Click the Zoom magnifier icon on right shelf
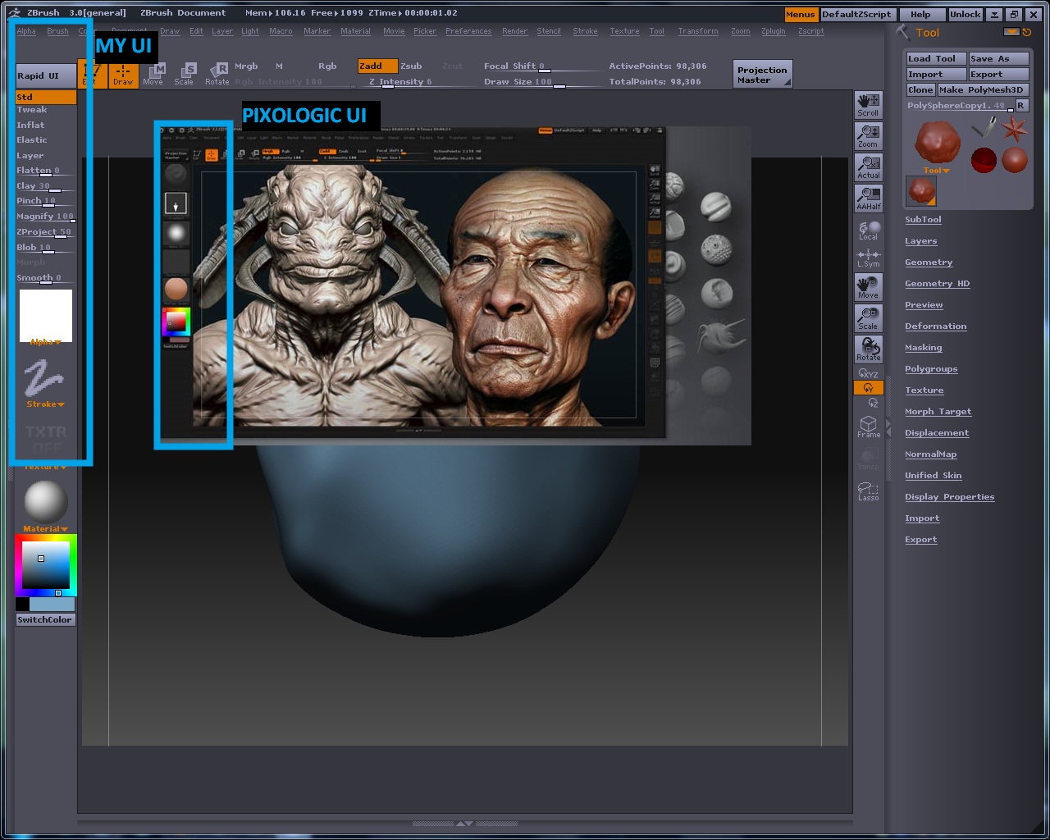 pos(868,136)
